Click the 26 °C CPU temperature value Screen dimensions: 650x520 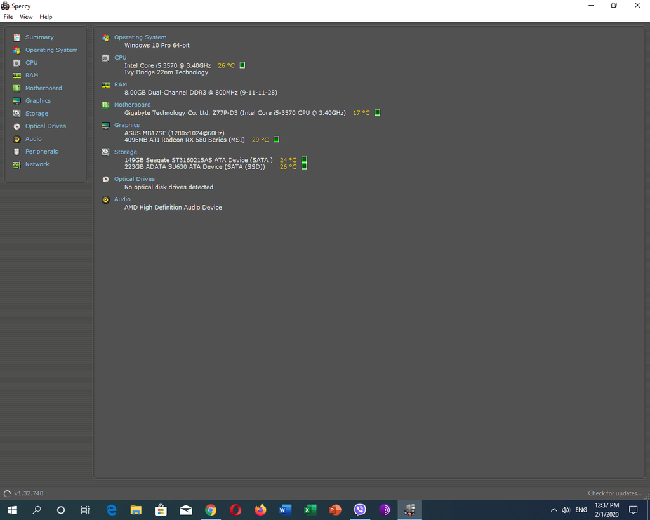tap(227, 65)
